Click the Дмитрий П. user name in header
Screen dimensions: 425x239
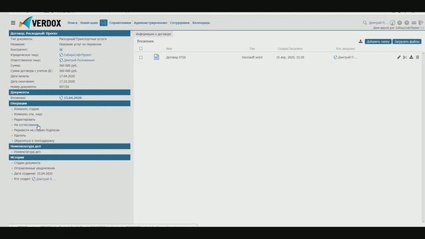(378, 23)
